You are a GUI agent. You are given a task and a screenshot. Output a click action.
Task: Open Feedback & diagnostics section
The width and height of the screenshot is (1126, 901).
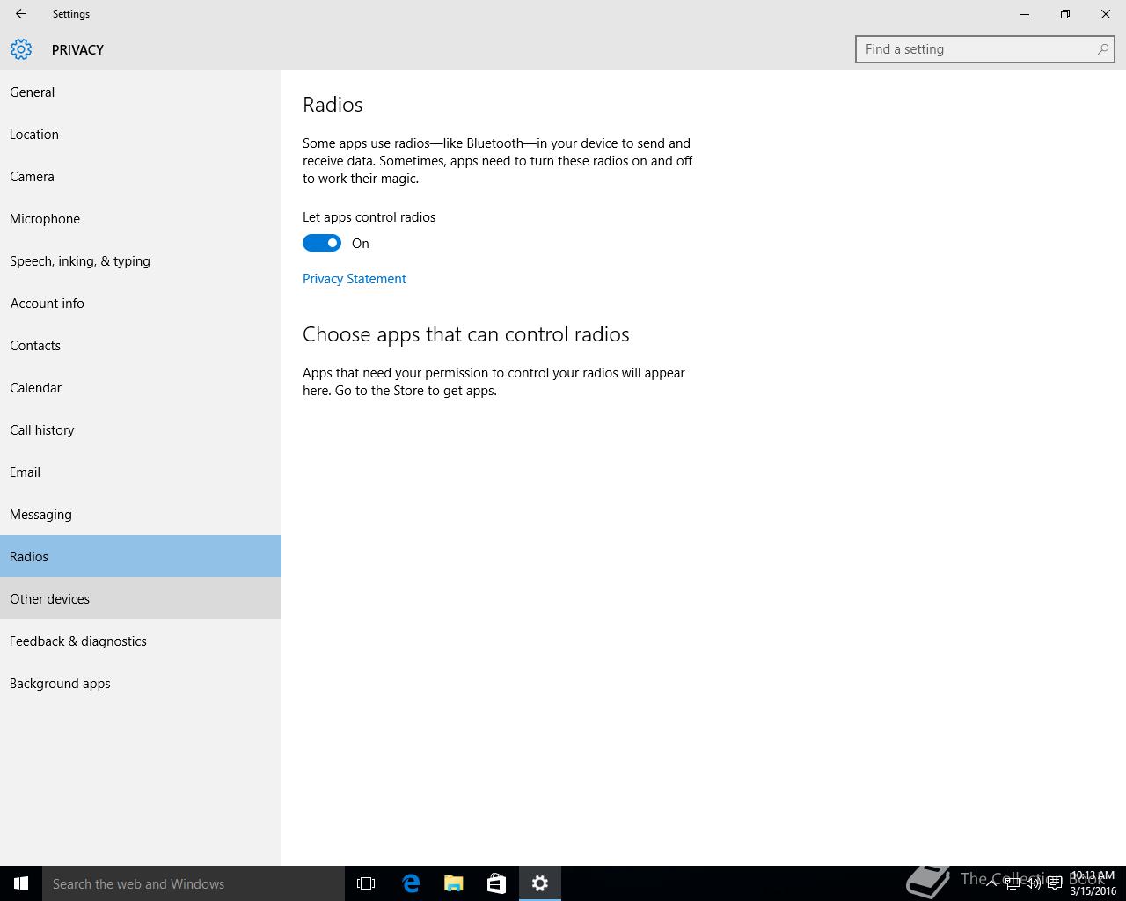coord(141,641)
